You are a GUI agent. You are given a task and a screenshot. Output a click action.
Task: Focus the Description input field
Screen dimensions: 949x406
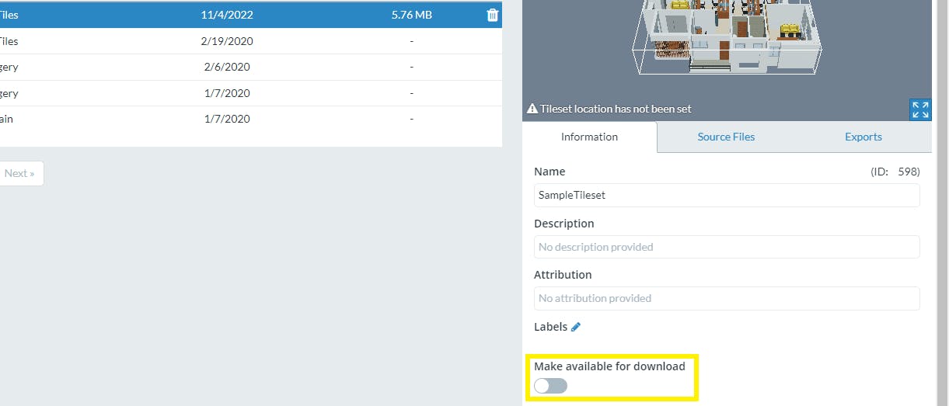click(x=726, y=247)
